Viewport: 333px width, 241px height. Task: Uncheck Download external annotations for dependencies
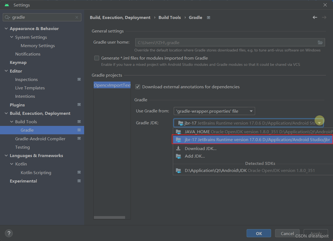coord(138,87)
